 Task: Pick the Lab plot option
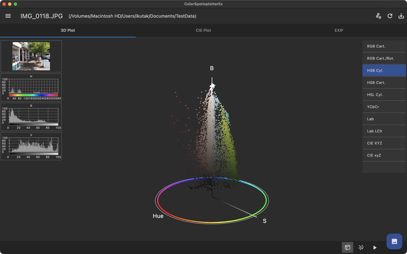pyautogui.click(x=384, y=119)
